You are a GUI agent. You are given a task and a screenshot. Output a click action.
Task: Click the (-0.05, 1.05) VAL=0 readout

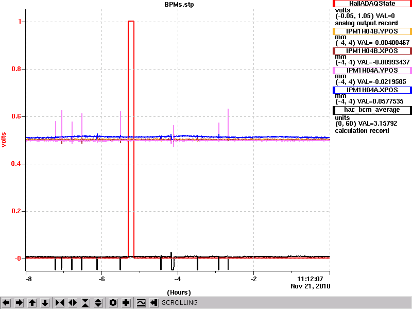click(365, 16)
